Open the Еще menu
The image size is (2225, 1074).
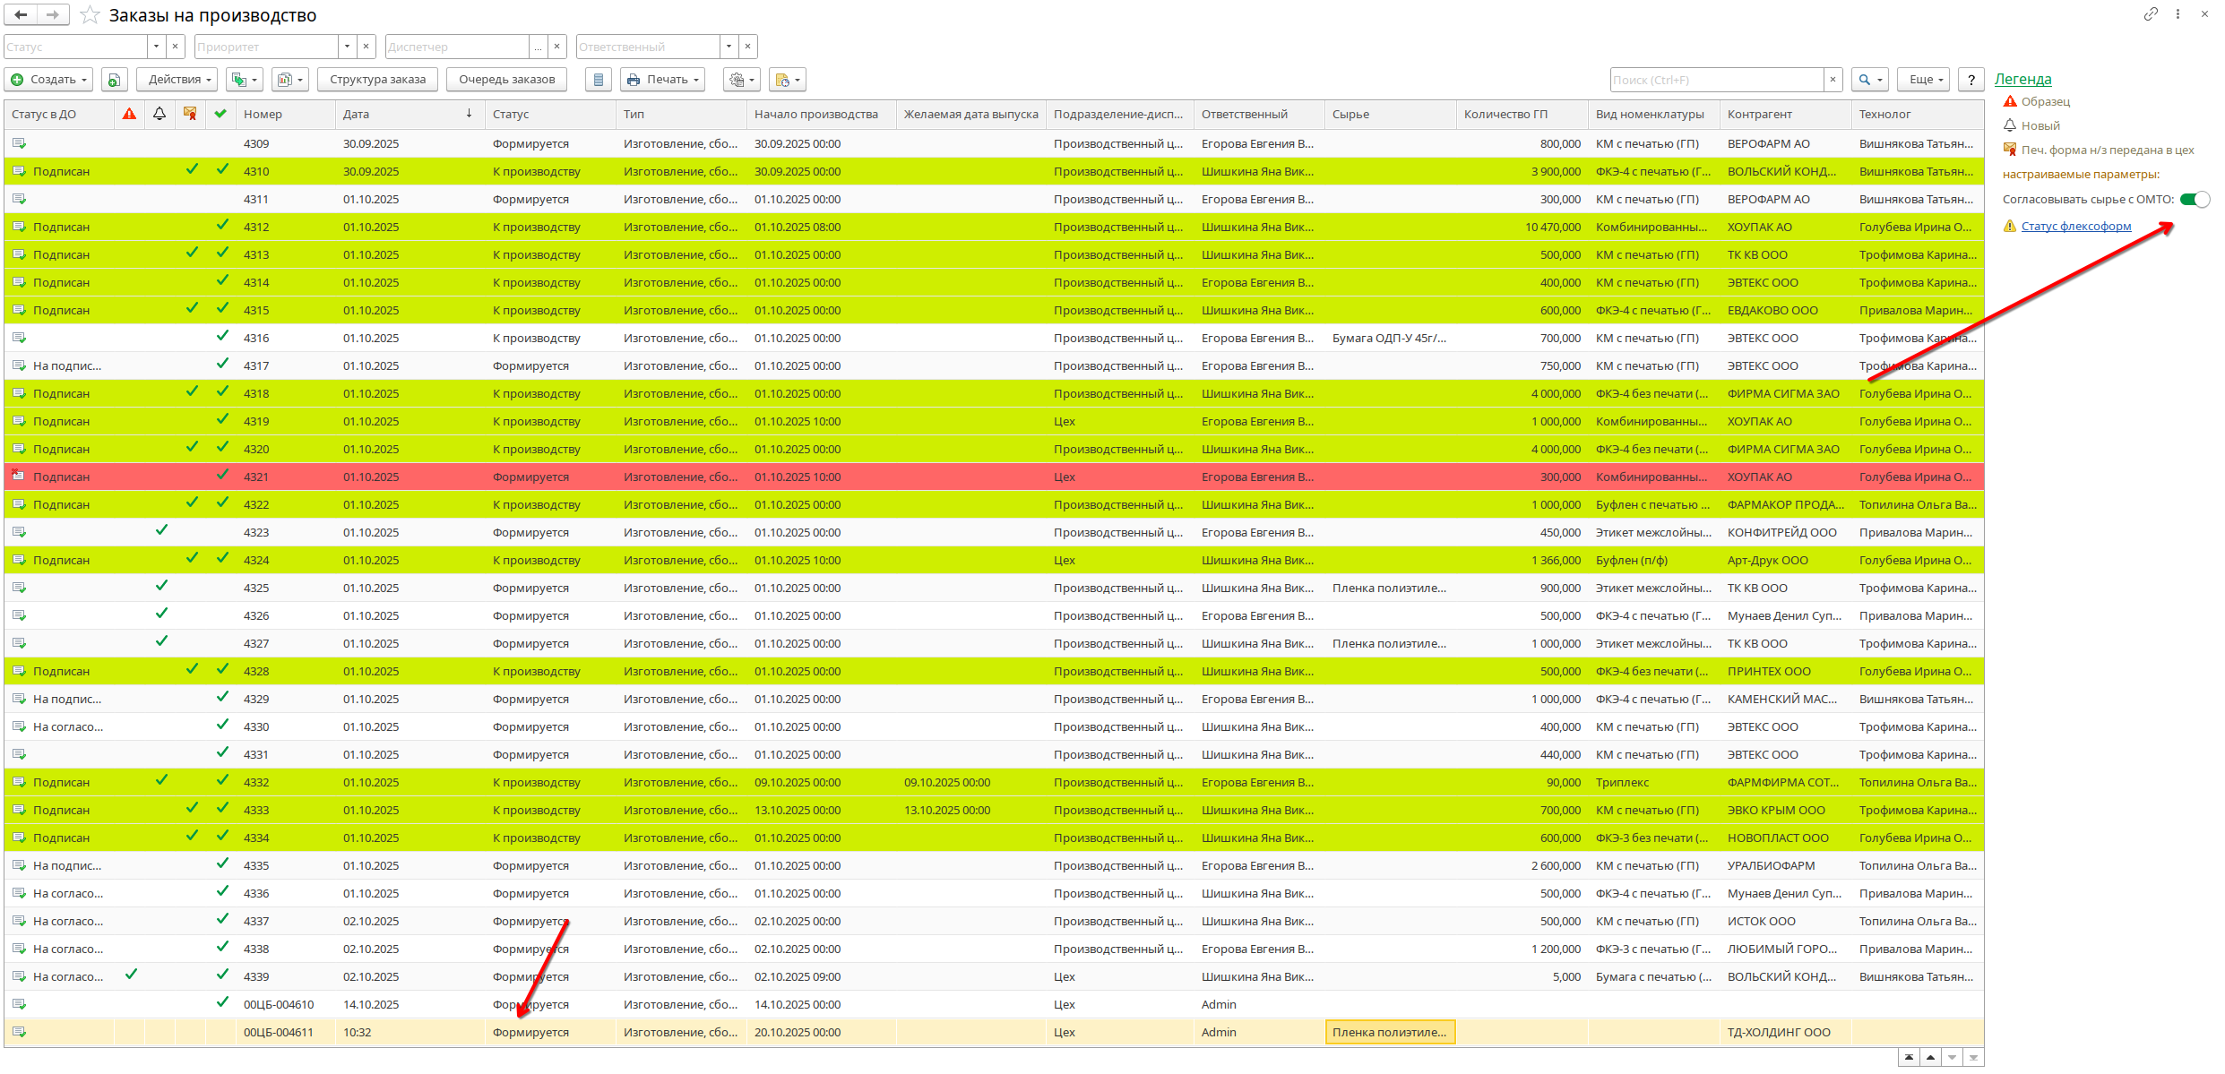click(x=1925, y=80)
